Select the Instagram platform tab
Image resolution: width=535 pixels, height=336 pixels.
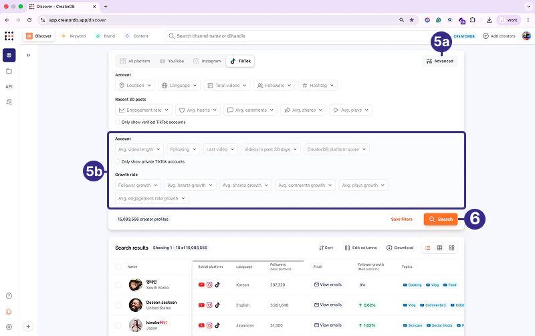coord(207,61)
